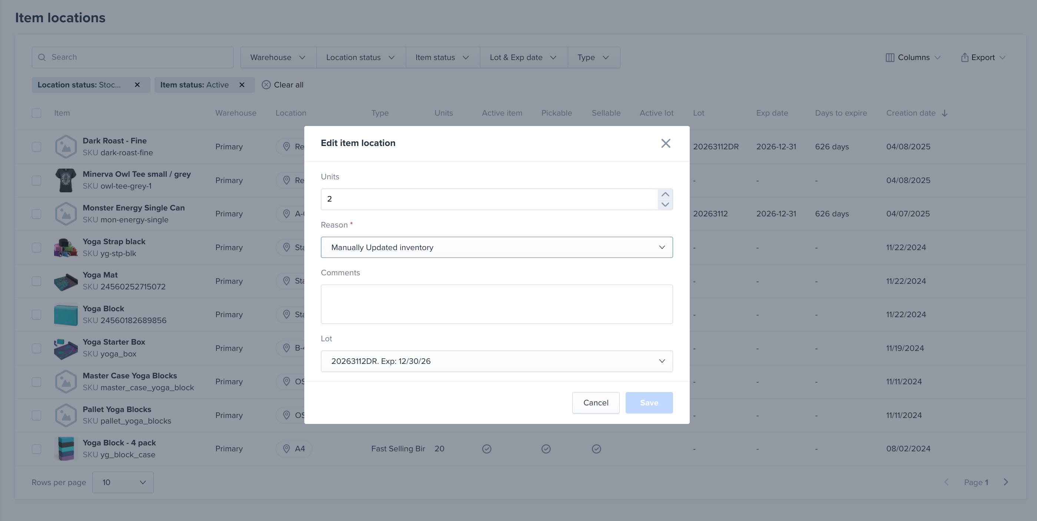Open the Columns chooser
This screenshot has height=521, width=1037.
click(x=913, y=57)
